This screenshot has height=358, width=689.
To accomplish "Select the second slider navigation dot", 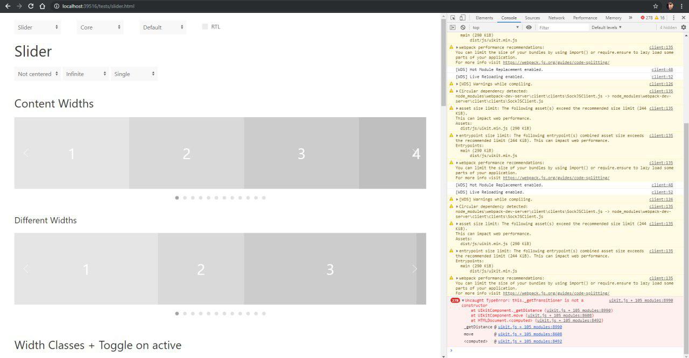I will (185, 197).
